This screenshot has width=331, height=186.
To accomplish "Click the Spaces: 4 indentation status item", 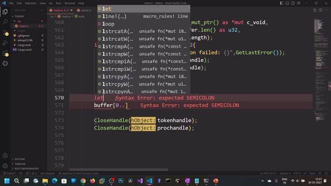I will [285, 174].
